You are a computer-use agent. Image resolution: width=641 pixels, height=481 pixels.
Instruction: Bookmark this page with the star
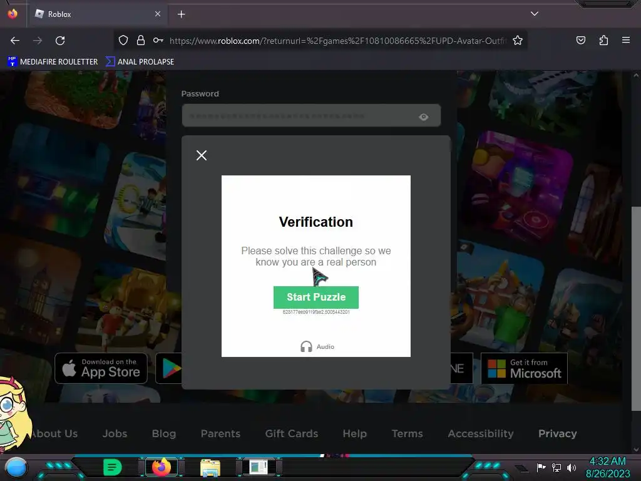pos(518,40)
